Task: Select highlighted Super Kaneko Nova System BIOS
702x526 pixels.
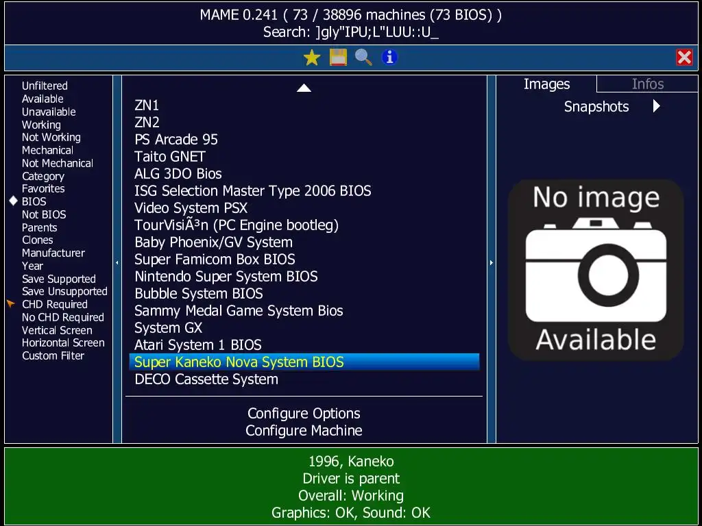Action: click(x=304, y=362)
